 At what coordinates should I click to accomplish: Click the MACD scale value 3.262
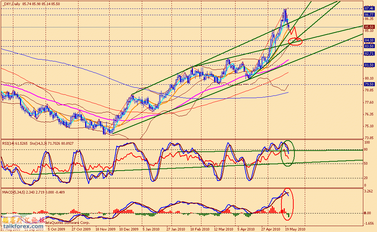pyautogui.click(x=368, y=191)
